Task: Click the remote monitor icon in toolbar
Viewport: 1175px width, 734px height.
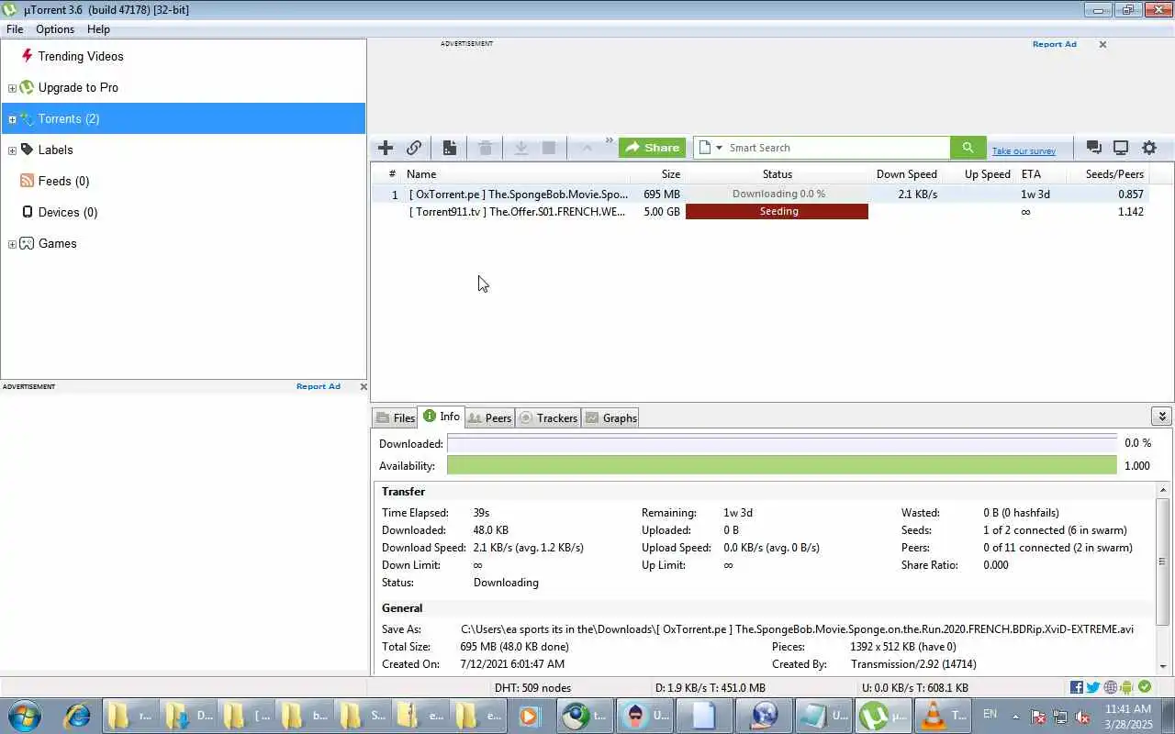Action: pos(1121,148)
